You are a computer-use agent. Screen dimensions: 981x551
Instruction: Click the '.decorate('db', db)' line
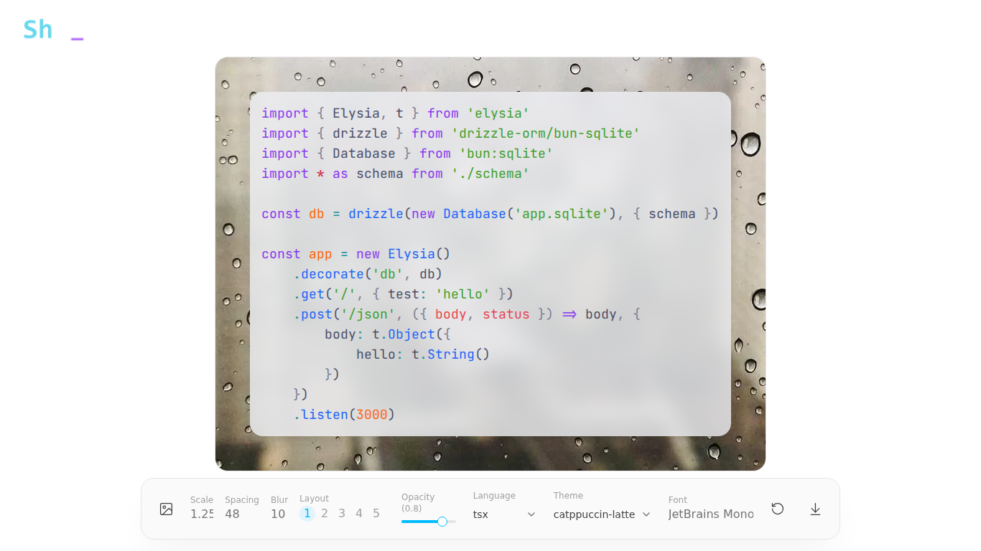click(x=368, y=274)
